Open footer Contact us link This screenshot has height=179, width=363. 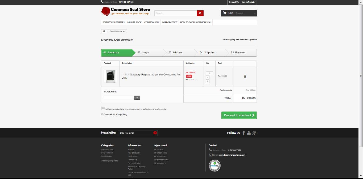tap(132, 160)
